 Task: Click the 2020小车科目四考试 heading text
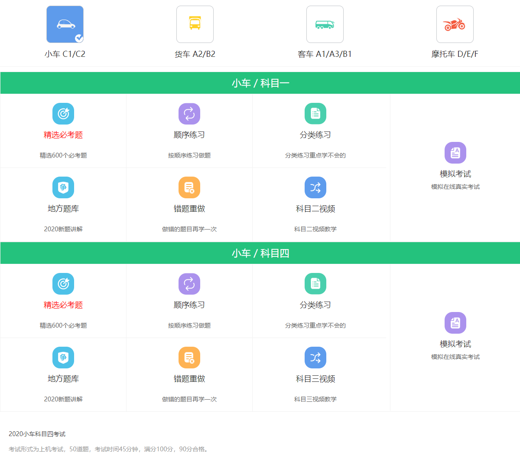click(37, 434)
